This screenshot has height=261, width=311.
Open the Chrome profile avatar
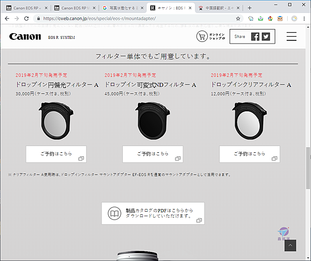tap(294, 19)
